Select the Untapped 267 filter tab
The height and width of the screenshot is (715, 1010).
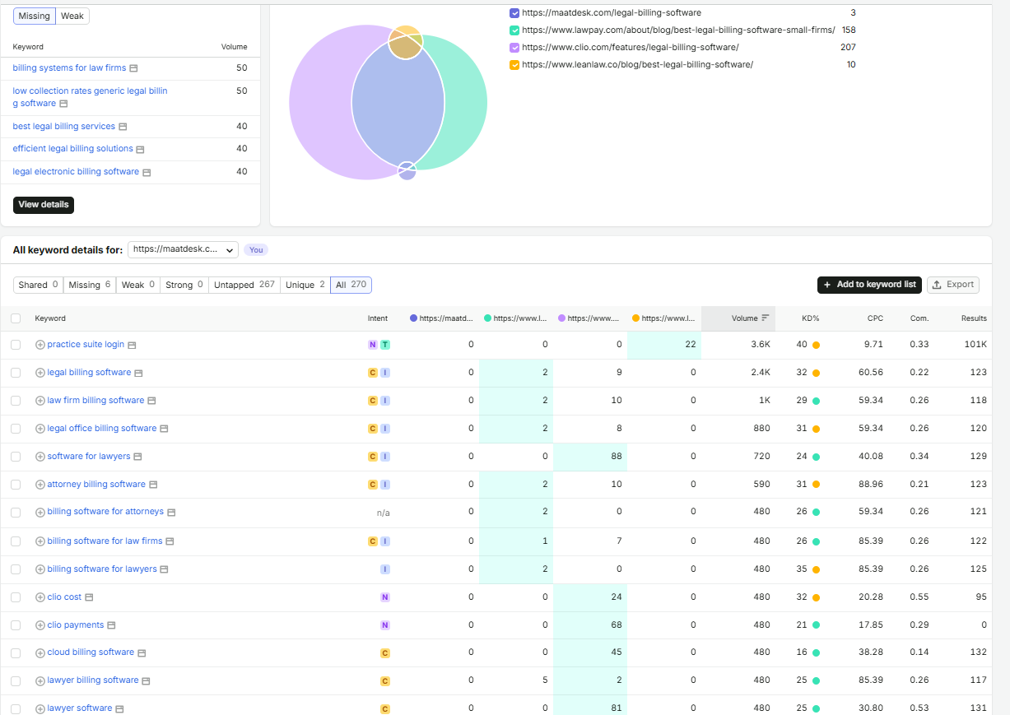point(244,285)
